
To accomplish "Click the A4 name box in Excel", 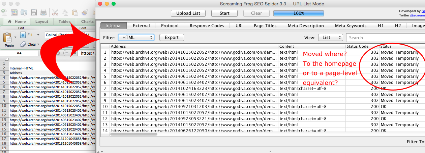I will click(x=20, y=53).
